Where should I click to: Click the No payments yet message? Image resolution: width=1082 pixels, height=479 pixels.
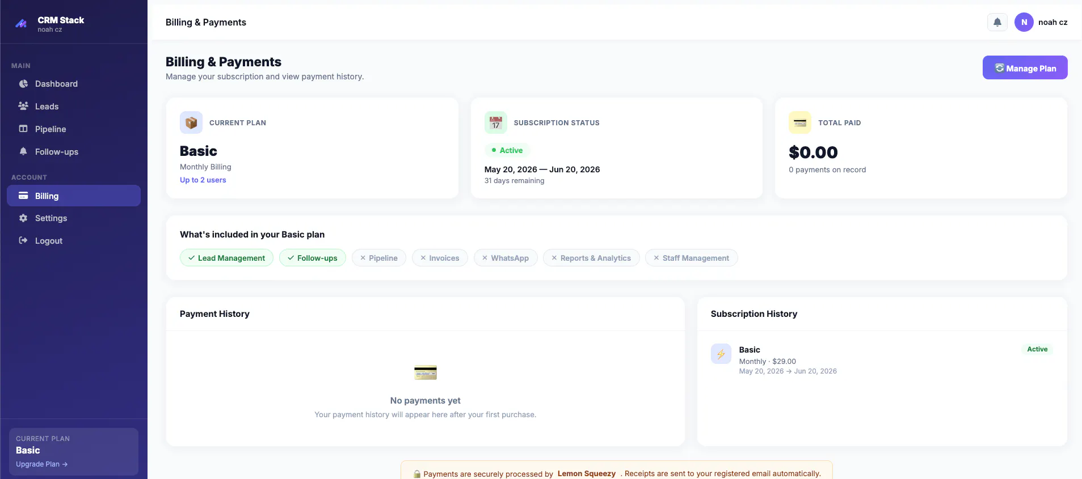(x=426, y=400)
